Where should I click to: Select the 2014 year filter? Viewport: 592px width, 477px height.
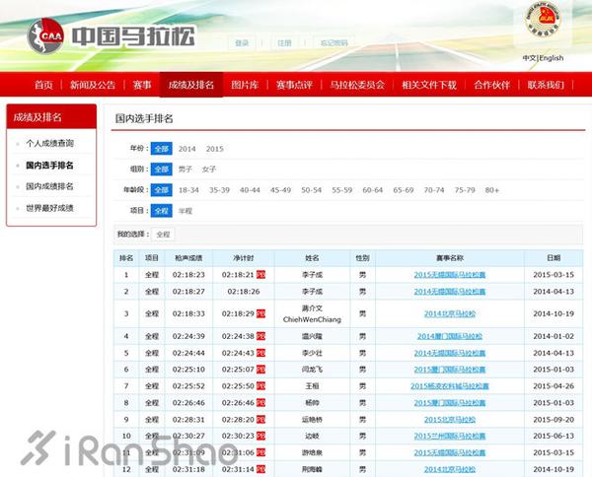tap(187, 149)
